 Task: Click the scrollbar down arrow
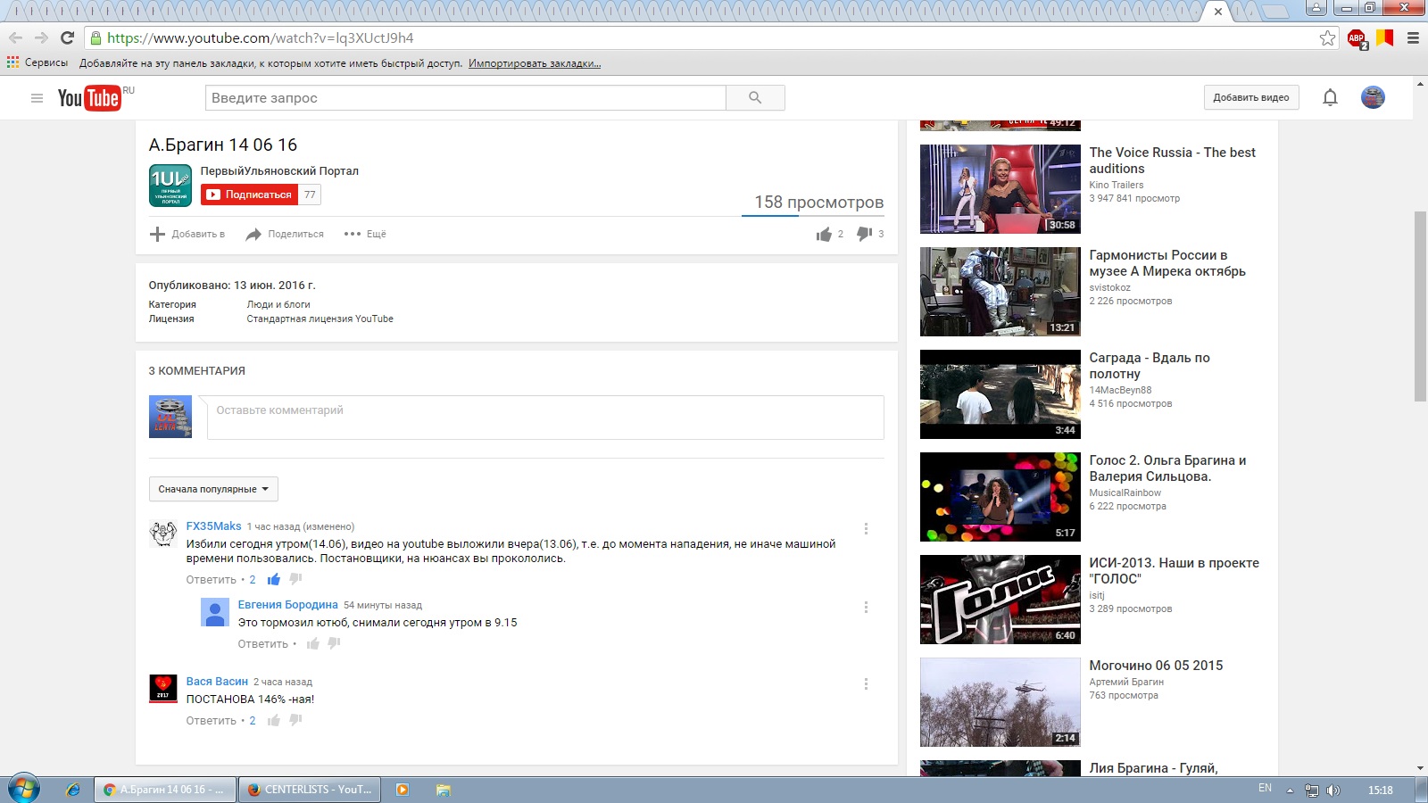click(1420, 768)
